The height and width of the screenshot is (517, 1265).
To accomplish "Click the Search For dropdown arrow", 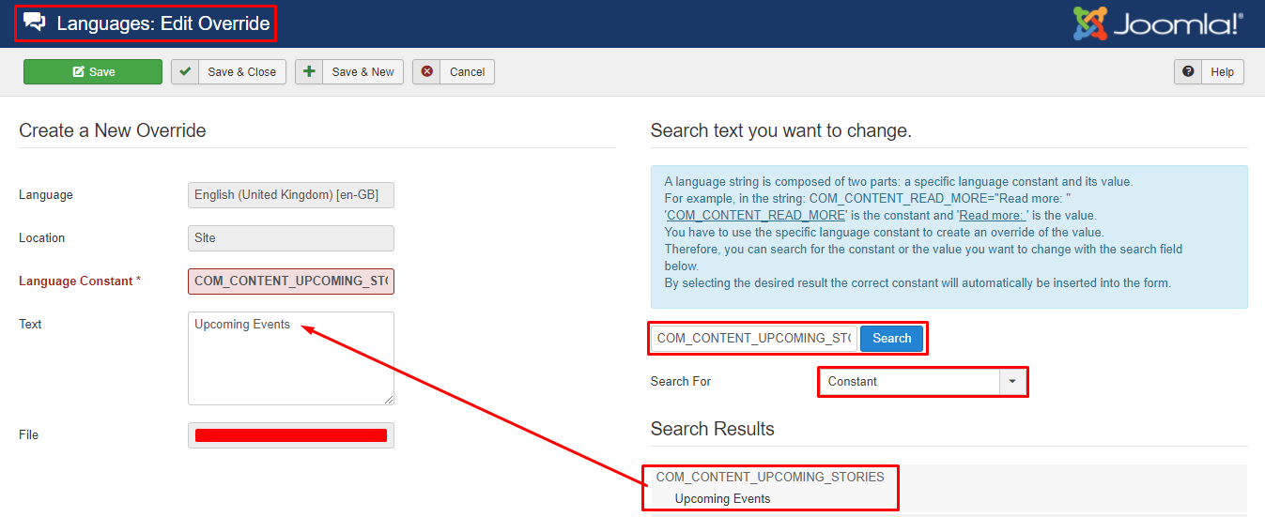I will pyautogui.click(x=1012, y=382).
